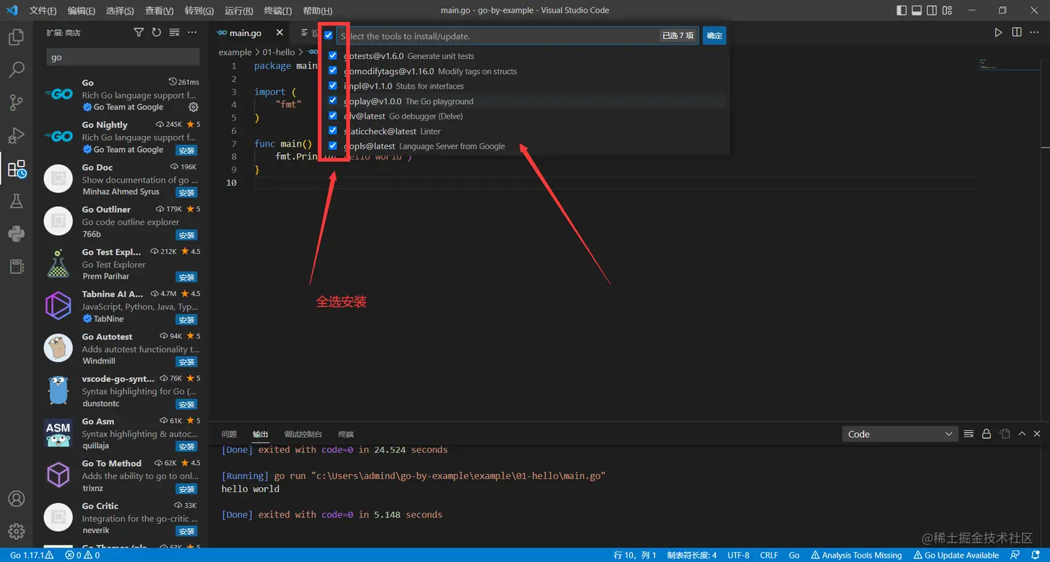The width and height of the screenshot is (1050, 562).
Task: Click the Extensions icon in the activity bar
Action: (x=16, y=169)
